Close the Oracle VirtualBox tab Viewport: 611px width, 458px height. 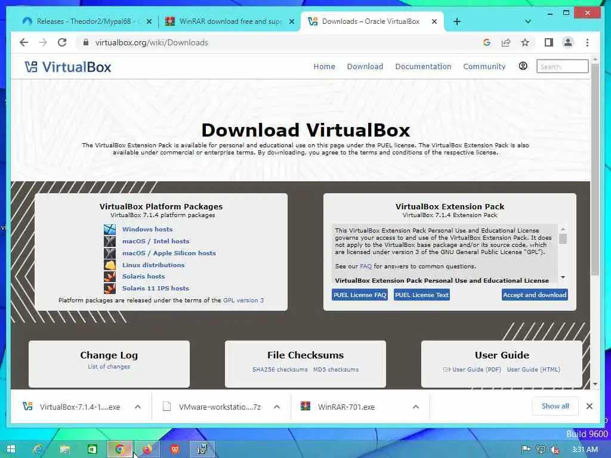point(434,22)
